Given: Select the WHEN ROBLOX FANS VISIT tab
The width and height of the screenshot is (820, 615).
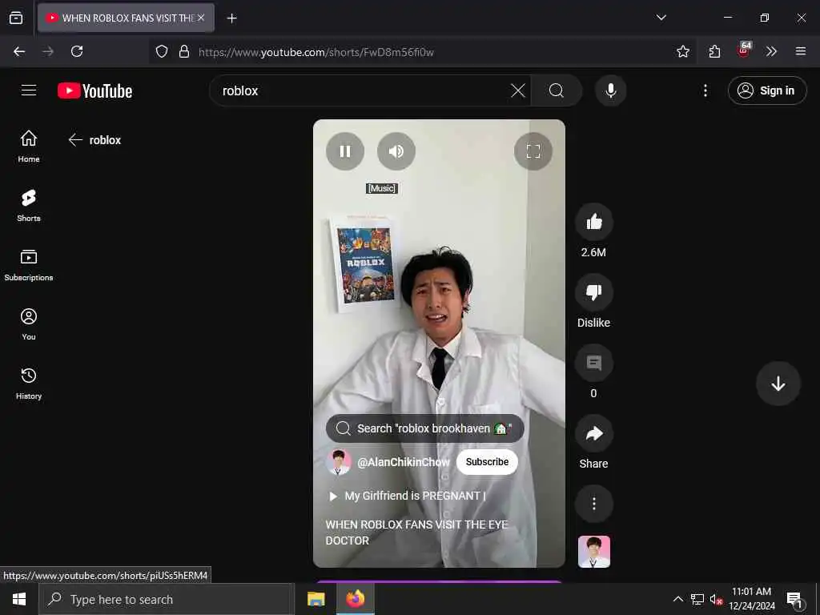Looking at the screenshot, I should 126,18.
